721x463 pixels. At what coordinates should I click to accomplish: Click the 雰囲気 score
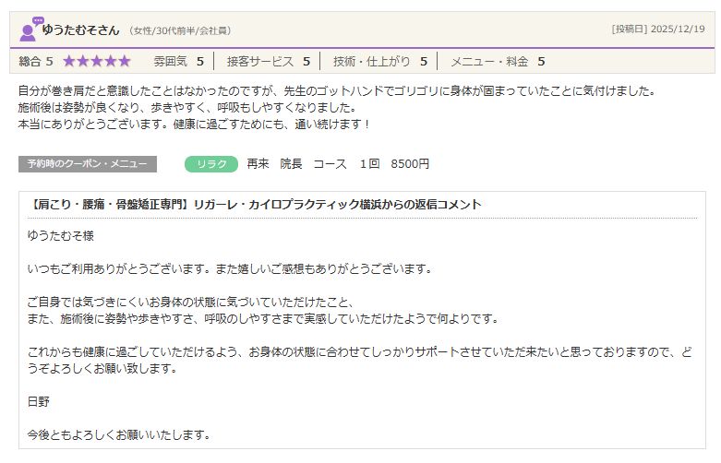point(178,62)
